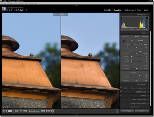Set Treatment to Grayscale

coord(144,37)
